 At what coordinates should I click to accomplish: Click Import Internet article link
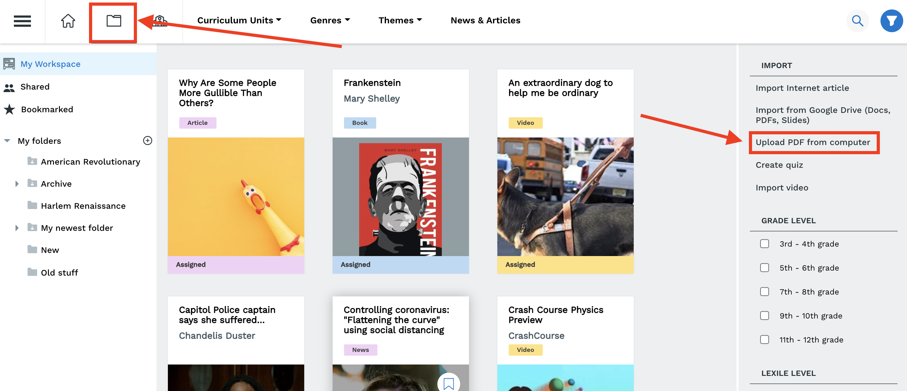pyautogui.click(x=802, y=88)
